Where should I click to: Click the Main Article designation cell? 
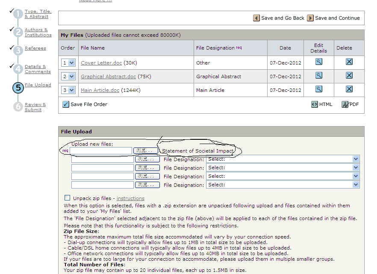[230, 90]
